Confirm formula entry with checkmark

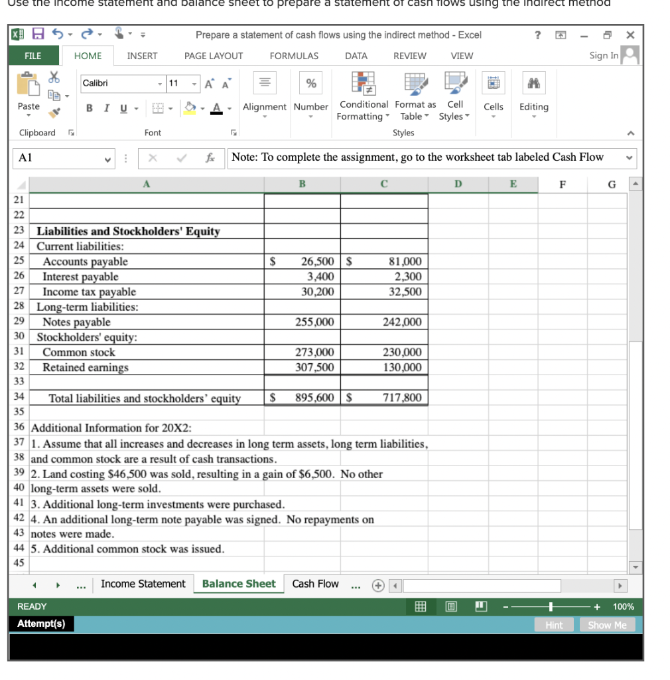click(182, 158)
